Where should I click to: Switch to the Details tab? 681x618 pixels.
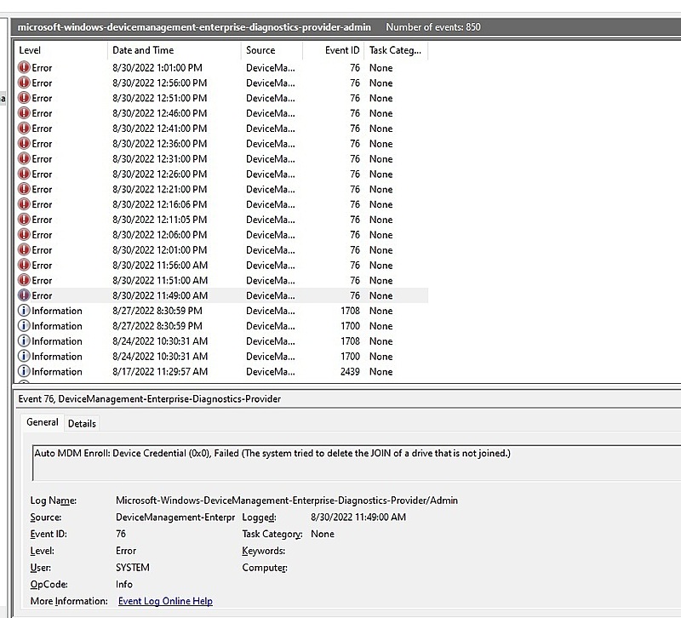coord(81,423)
